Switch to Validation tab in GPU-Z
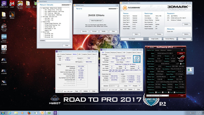The width and height of the screenshot is (204, 115). click(169, 50)
